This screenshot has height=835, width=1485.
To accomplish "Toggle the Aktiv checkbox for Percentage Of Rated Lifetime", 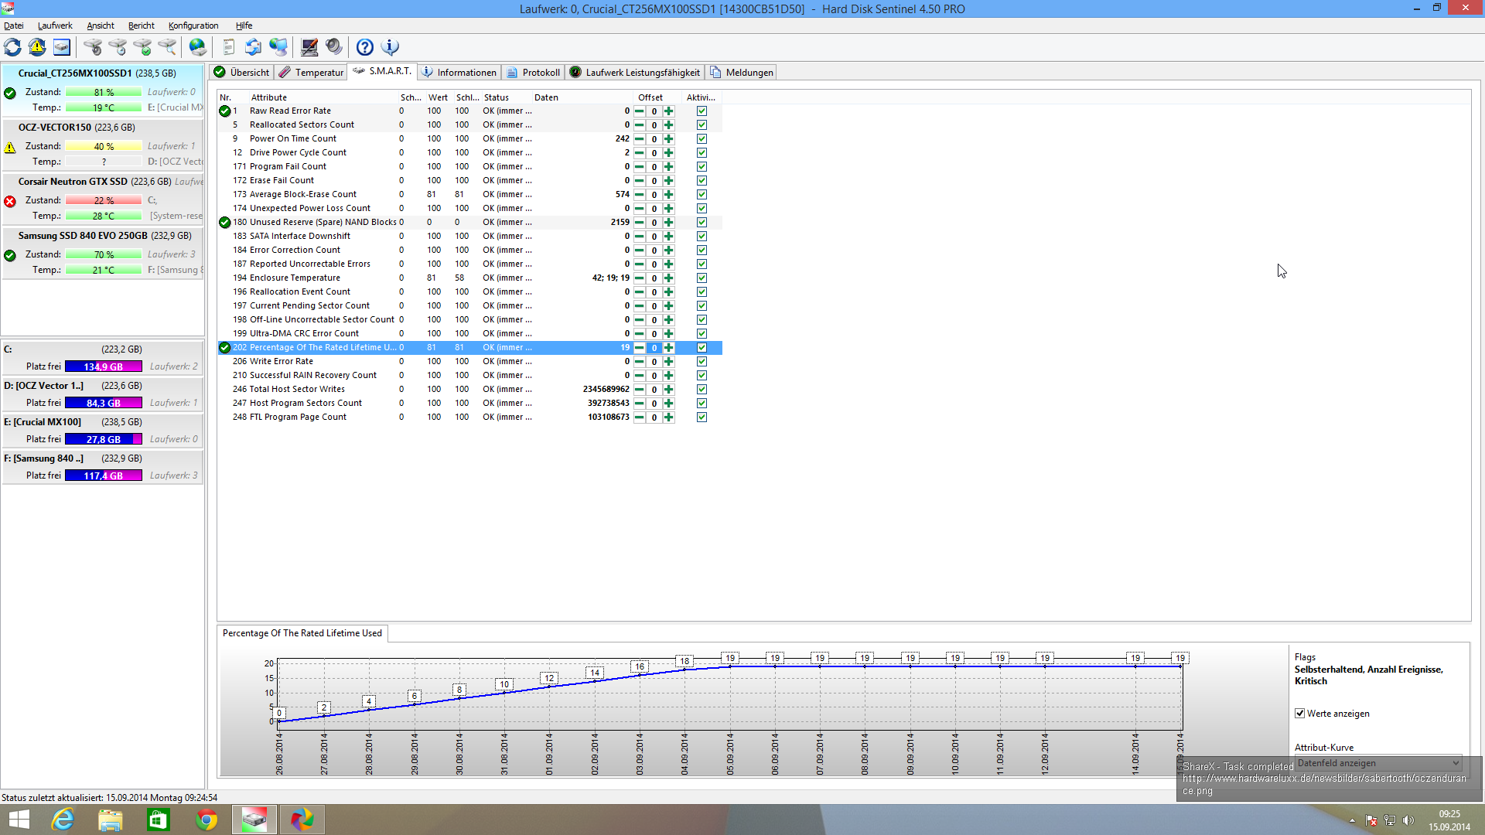I will [x=702, y=348].
